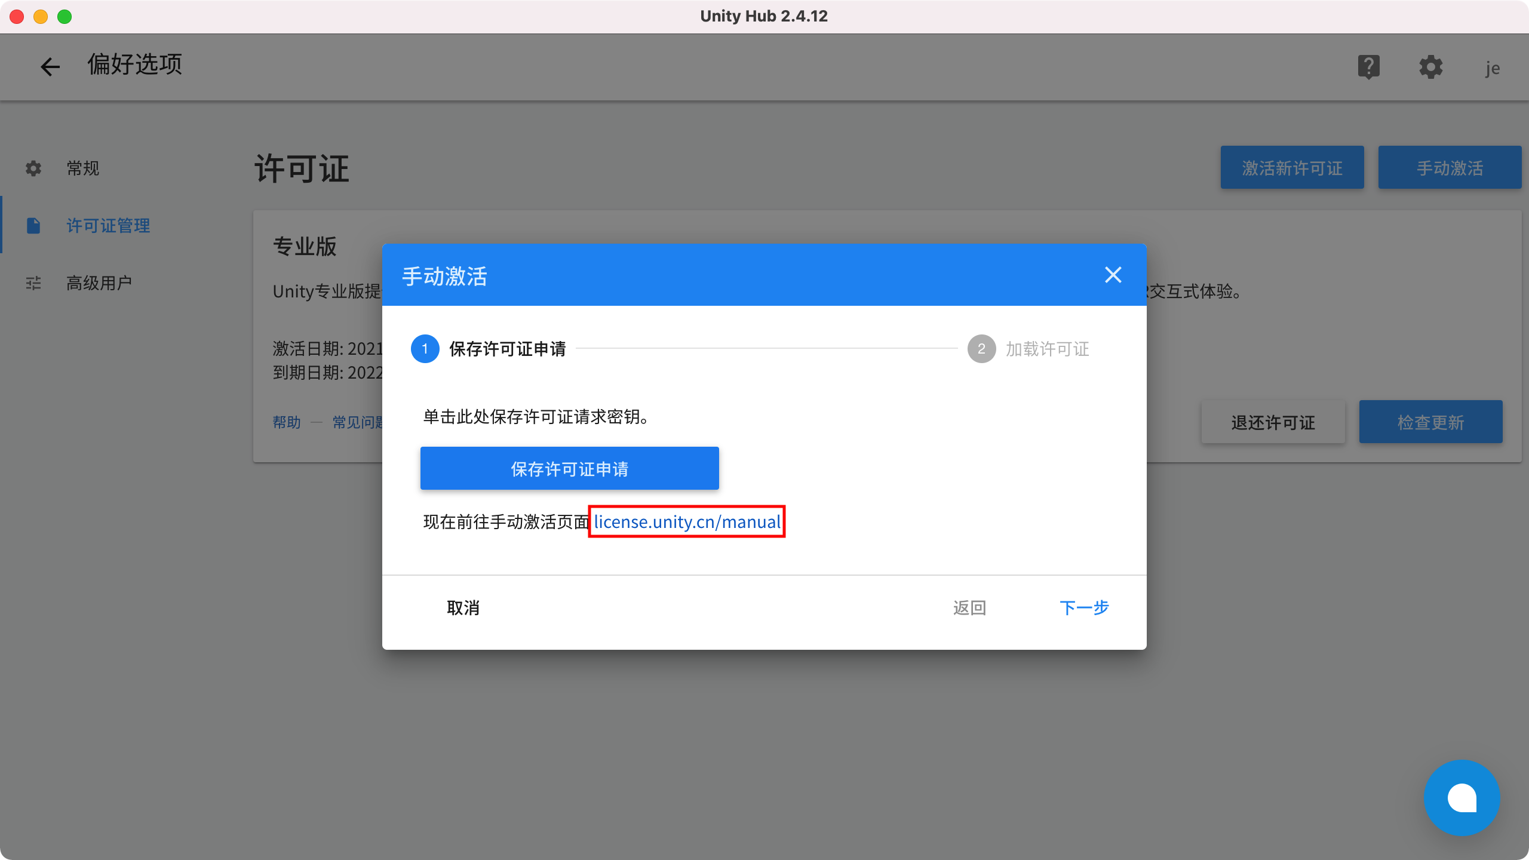Click the 'je' account avatar
Screen dimensions: 1529x860
(1493, 67)
